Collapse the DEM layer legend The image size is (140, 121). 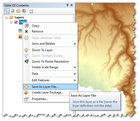pyautogui.click(x=11, y=22)
